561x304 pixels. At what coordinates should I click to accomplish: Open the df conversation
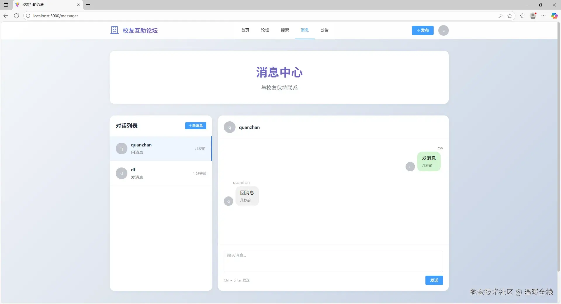[x=161, y=173]
